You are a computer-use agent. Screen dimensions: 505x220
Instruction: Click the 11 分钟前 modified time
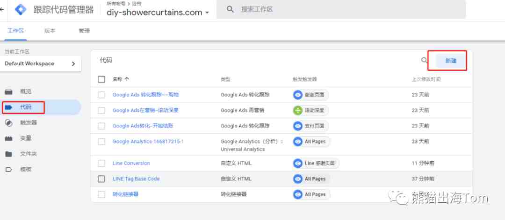pyautogui.click(x=423, y=164)
